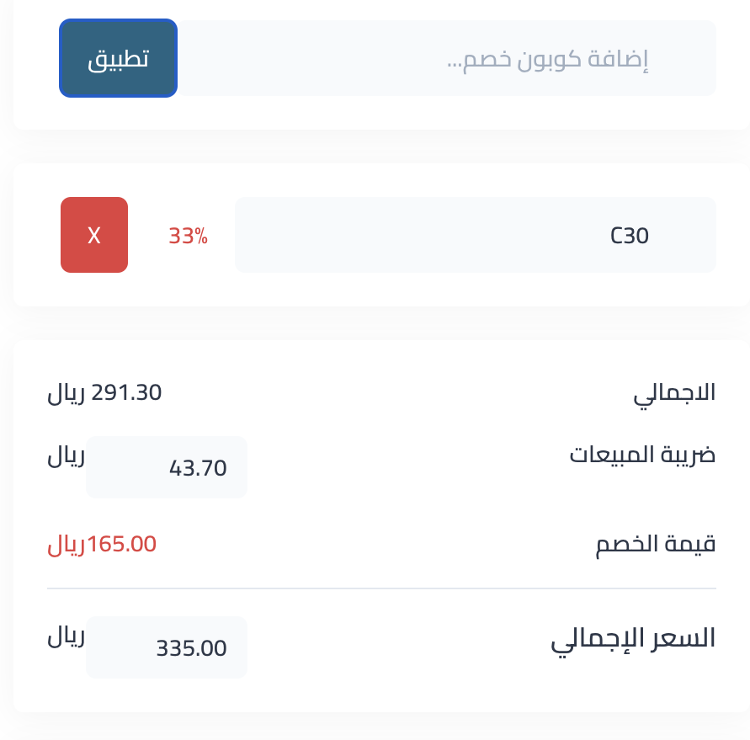The image size is (750, 740).
Task: Click the red 165.00 discount amount
Action: [121, 545]
